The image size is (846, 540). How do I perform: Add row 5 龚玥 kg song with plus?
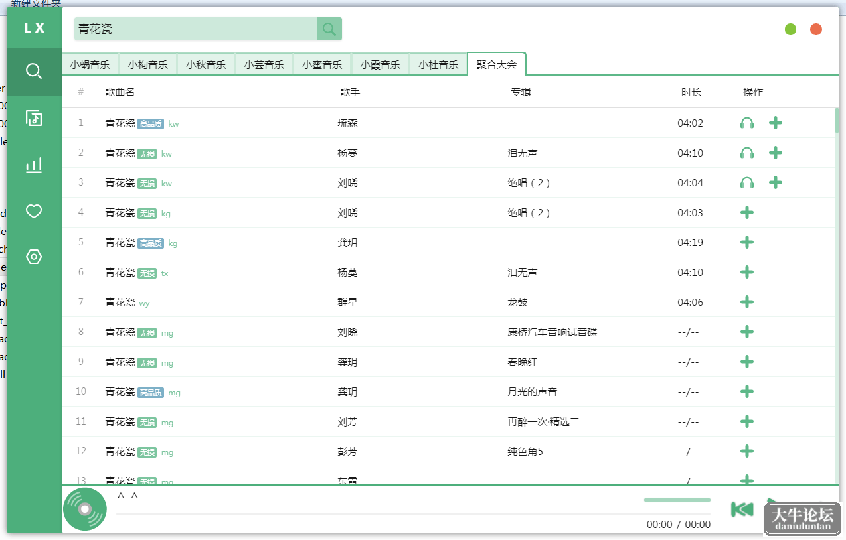point(747,242)
